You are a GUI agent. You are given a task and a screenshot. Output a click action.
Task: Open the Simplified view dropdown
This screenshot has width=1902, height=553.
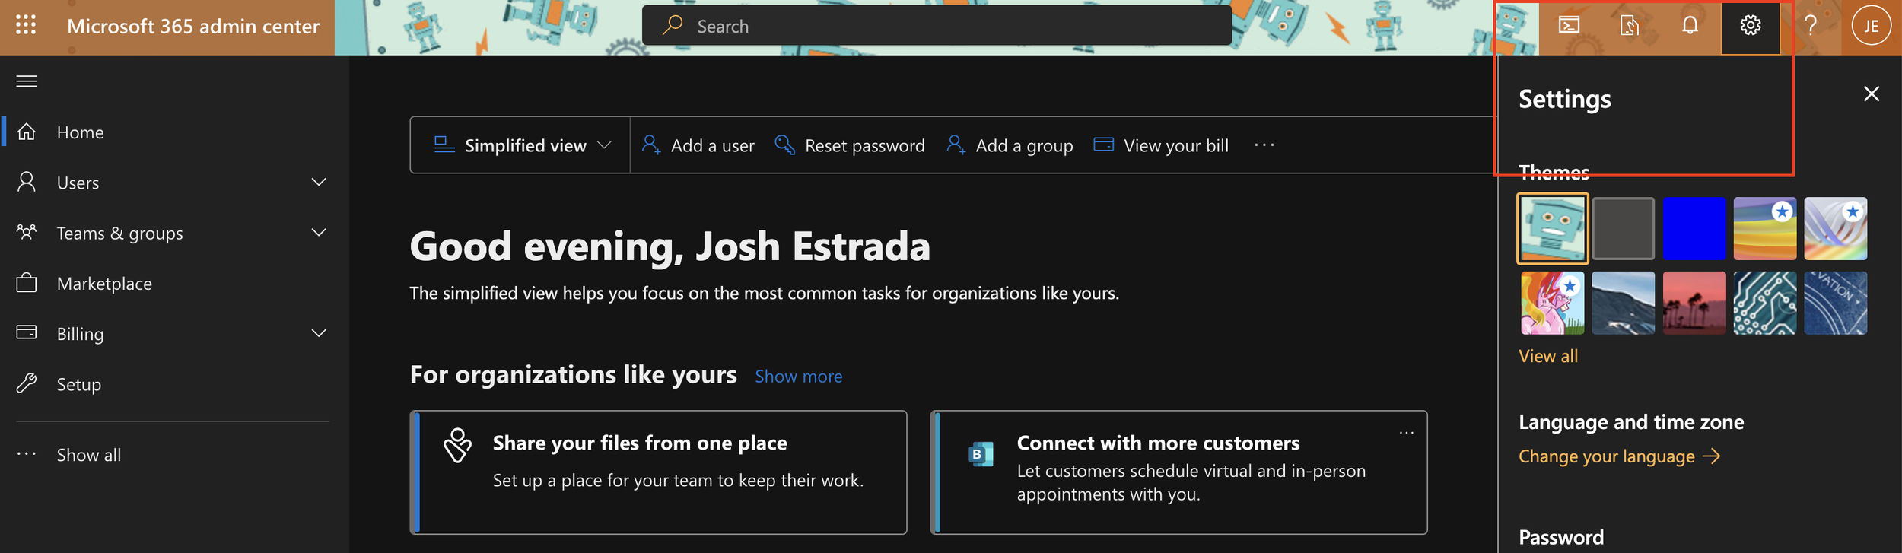coord(521,145)
